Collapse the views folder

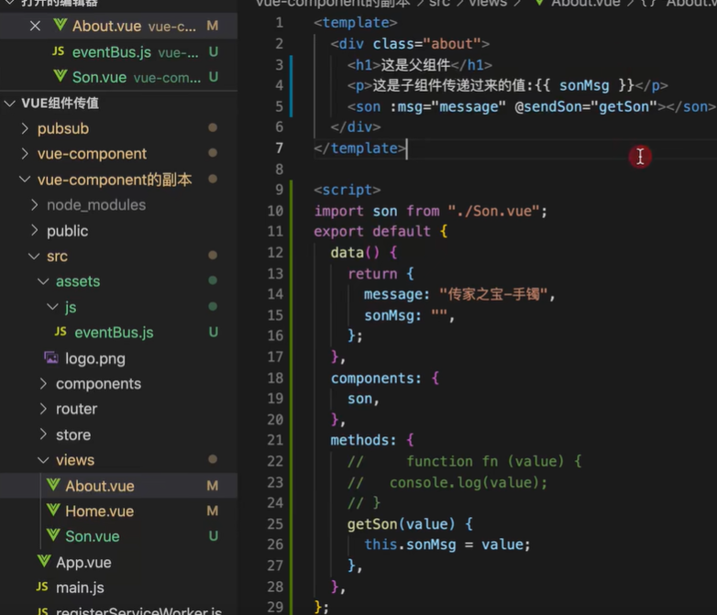[x=43, y=460]
